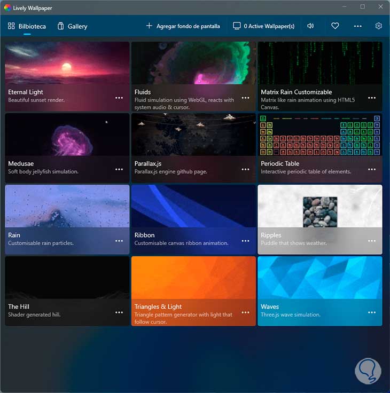Viewport: 390px width, 393px height.
Task: Maximize the Lively Wallpaper window
Action: (x=362, y=7)
